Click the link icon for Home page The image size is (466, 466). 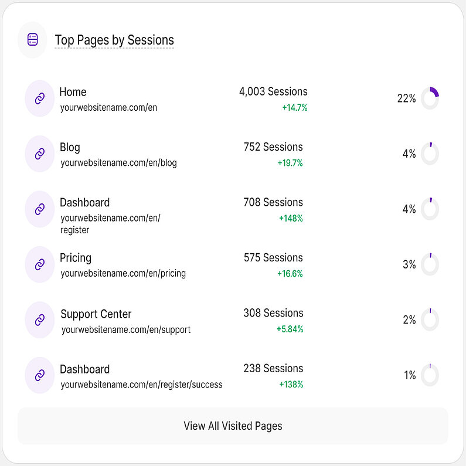click(40, 98)
